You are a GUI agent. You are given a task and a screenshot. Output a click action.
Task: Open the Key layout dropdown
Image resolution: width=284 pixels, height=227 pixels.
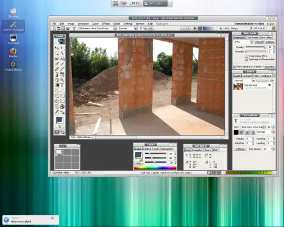273,149
